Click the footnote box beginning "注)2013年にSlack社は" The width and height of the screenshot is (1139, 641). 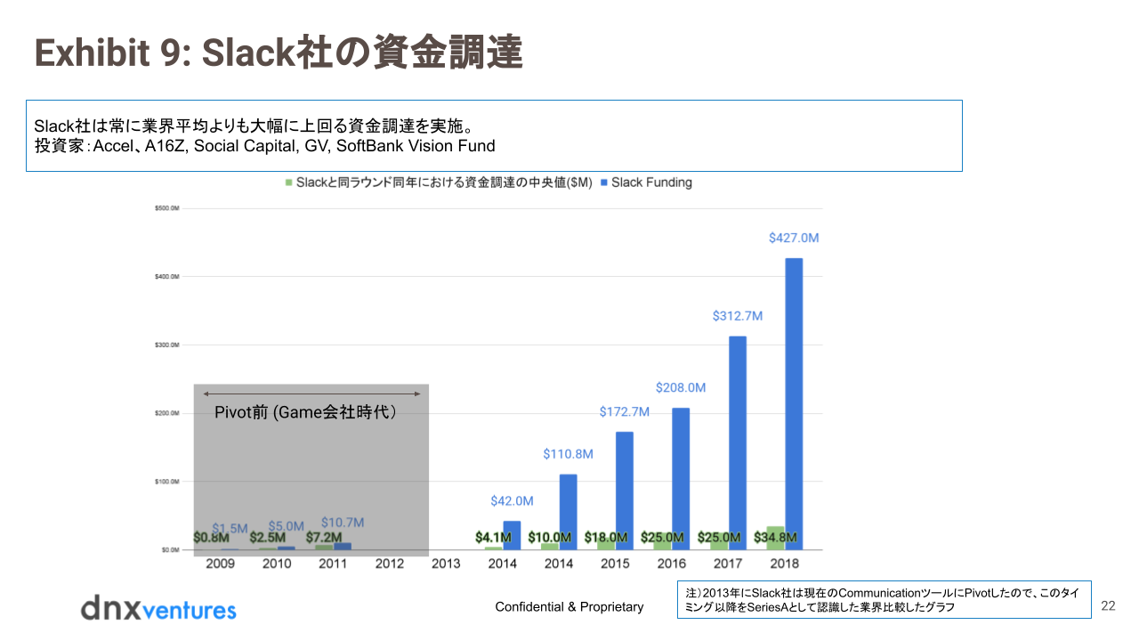[x=885, y=600]
